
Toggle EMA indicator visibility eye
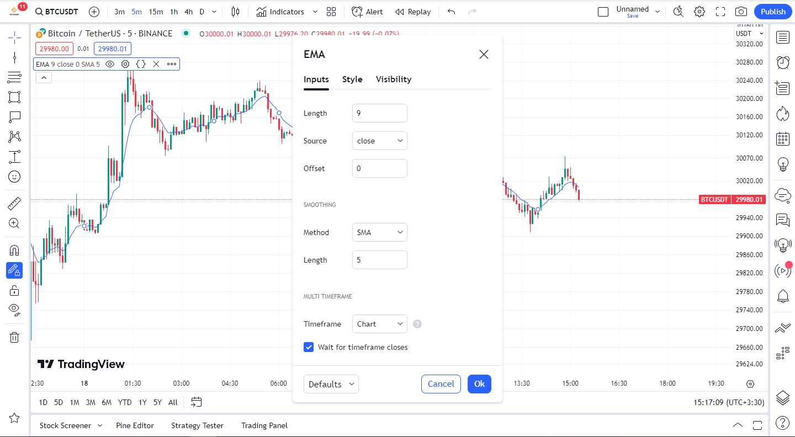[x=110, y=64]
